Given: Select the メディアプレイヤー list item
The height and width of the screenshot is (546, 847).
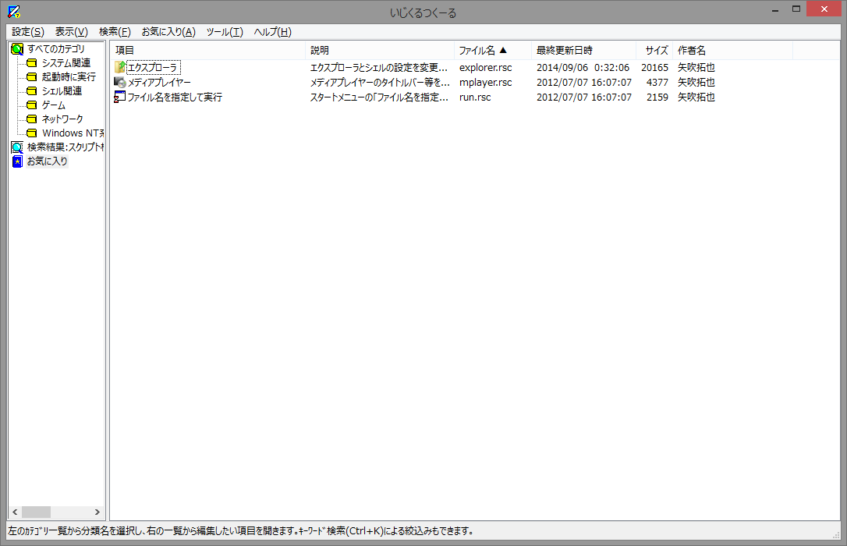Looking at the screenshot, I should pos(159,82).
